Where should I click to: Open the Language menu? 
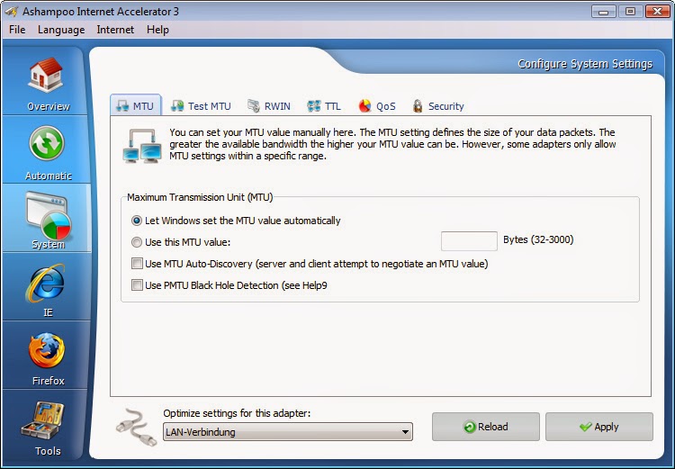(x=61, y=30)
